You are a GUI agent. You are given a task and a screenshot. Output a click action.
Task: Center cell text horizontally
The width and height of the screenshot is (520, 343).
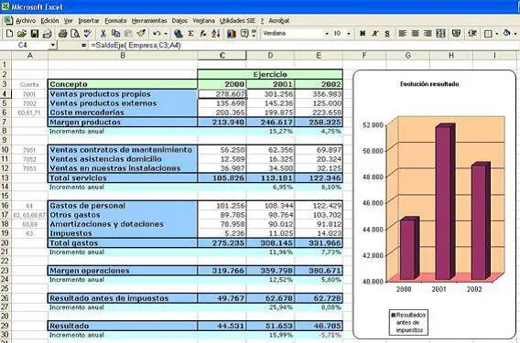click(416, 34)
